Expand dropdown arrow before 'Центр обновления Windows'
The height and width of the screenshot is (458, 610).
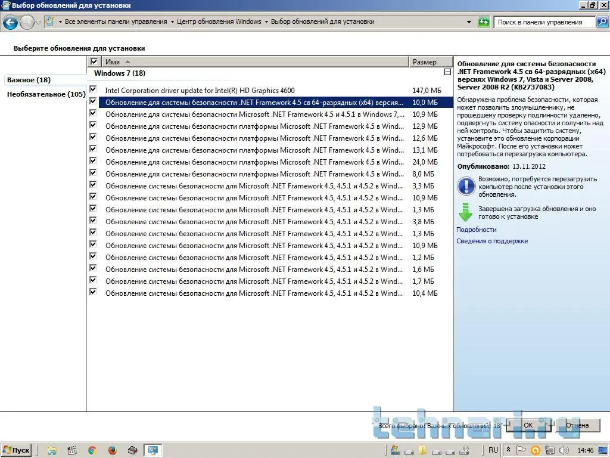(x=172, y=22)
